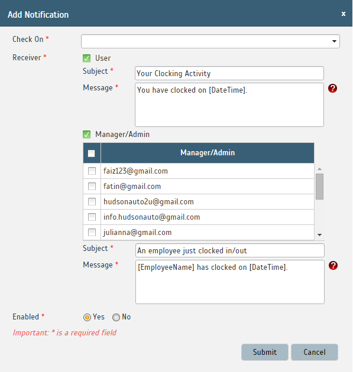This screenshot has width=353, height=372.
Task: Click the scroll up arrow of the manager list
Action: [x=319, y=169]
